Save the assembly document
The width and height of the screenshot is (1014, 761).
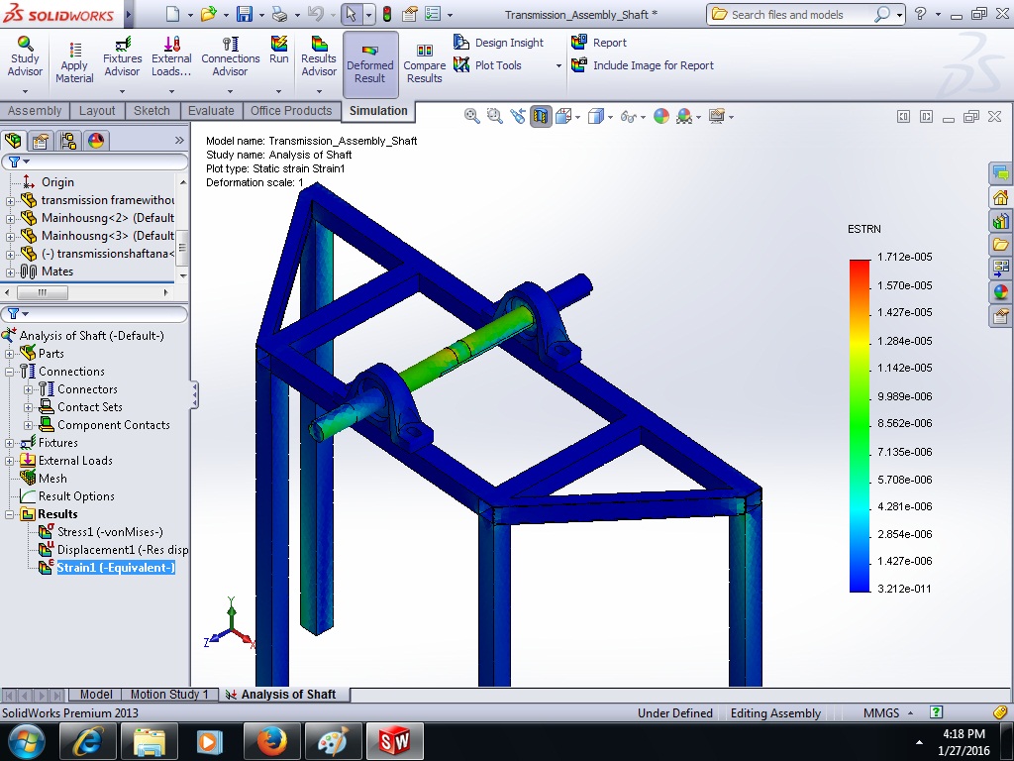tap(245, 14)
